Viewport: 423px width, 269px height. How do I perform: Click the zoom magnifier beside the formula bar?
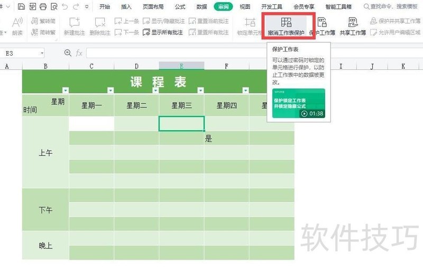[67, 53]
